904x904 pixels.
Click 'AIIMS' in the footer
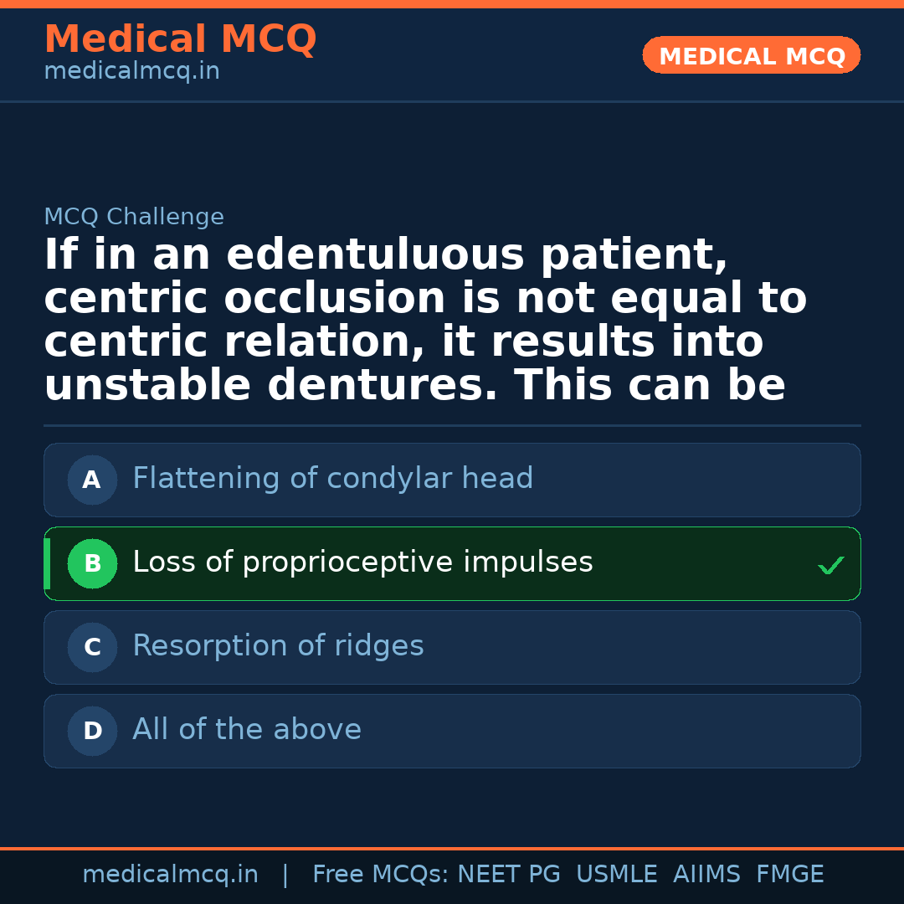click(706, 875)
